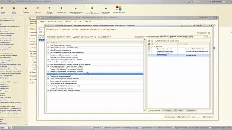
Task: Toggle checkbox of the Справочник row
Action: point(149,47)
